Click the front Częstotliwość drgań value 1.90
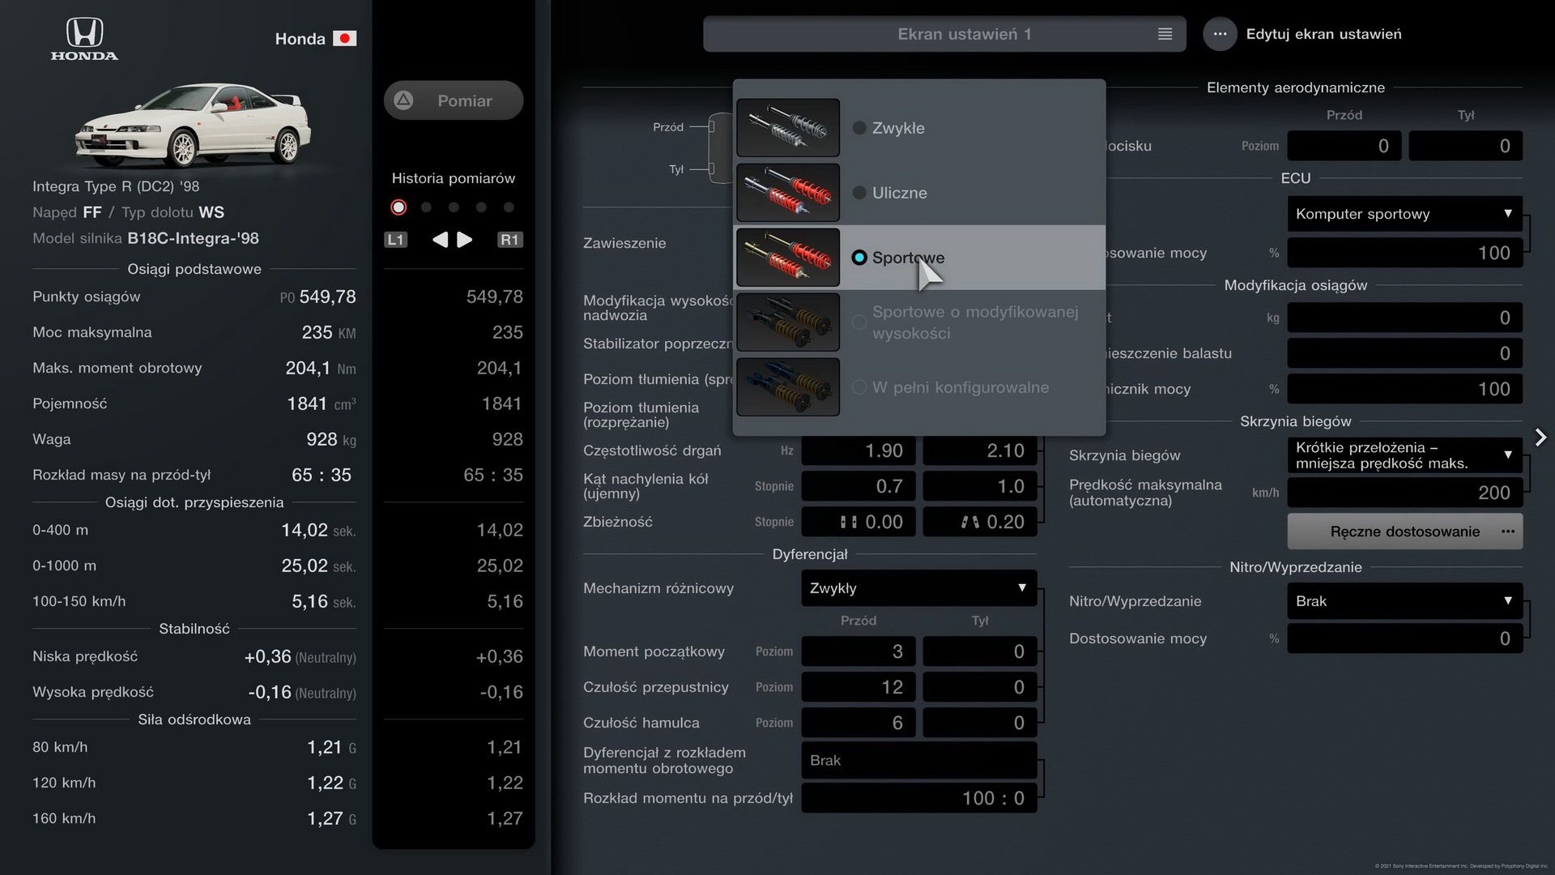Image resolution: width=1555 pixels, height=875 pixels. (x=858, y=450)
